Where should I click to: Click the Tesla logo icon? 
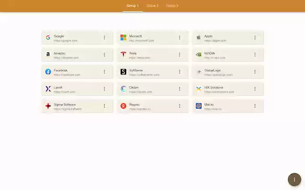coord(123,55)
